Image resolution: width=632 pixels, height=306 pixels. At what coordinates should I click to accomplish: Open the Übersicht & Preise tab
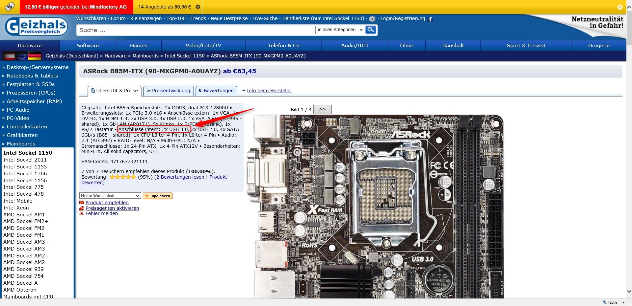[x=115, y=91]
